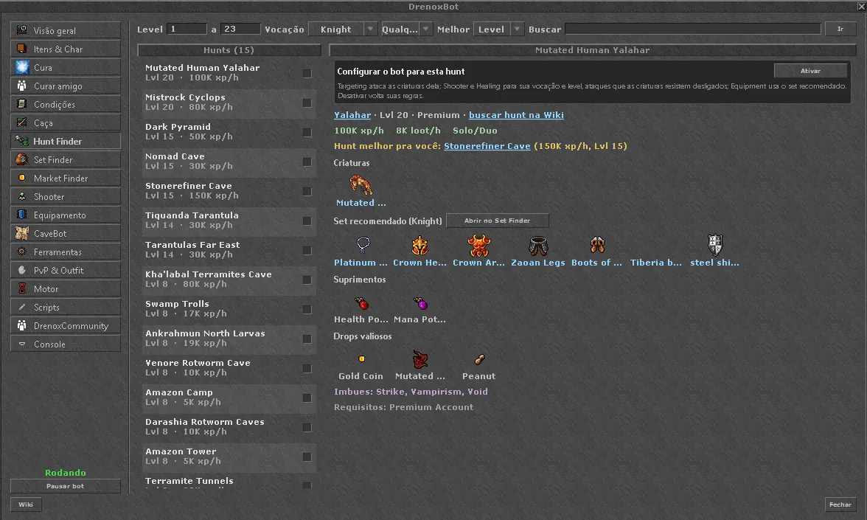This screenshot has width=867, height=520.
Task: Open the Itens & Char section
Action: 65,49
